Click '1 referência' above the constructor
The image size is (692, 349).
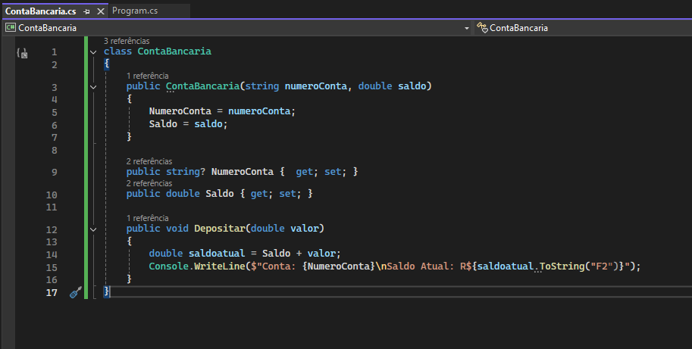[x=147, y=76]
